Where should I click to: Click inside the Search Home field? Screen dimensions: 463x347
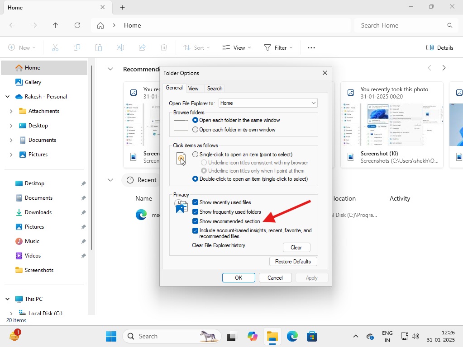click(398, 25)
